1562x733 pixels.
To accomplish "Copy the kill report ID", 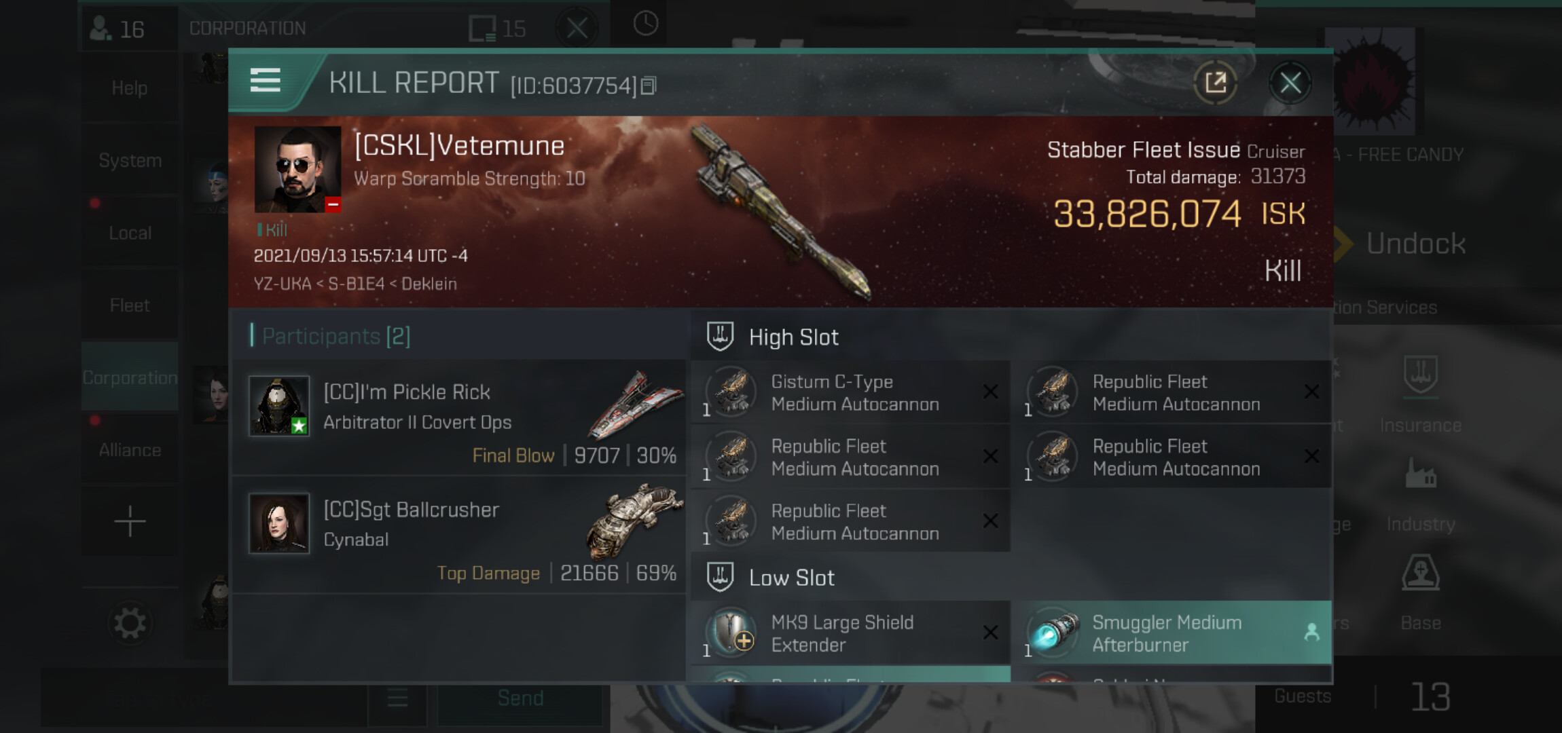I will tap(649, 86).
